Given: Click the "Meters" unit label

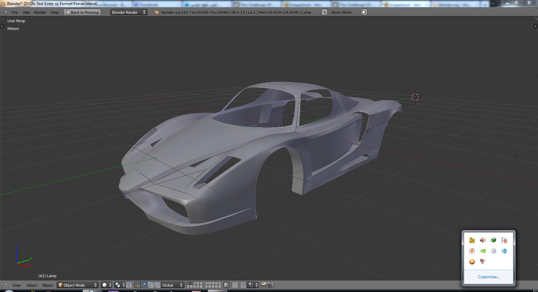Looking at the screenshot, I should click(x=13, y=29).
